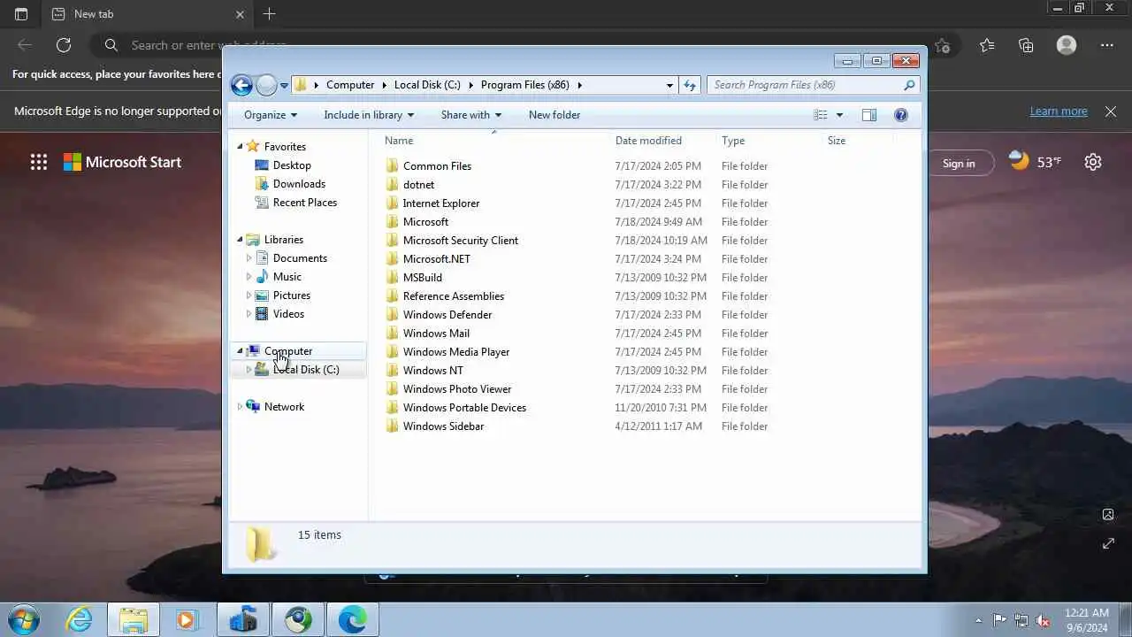Open Edge Settings and more menu
Image resolution: width=1132 pixels, height=637 pixels.
coord(1106,45)
